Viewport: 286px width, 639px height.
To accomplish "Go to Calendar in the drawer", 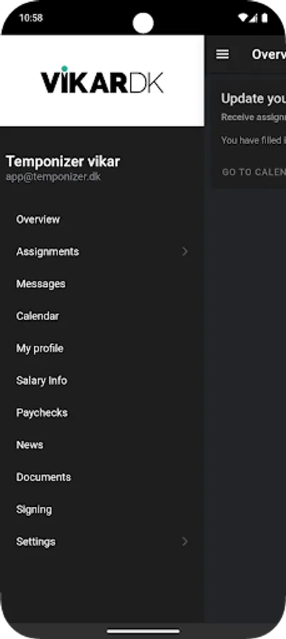I will [38, 316].
